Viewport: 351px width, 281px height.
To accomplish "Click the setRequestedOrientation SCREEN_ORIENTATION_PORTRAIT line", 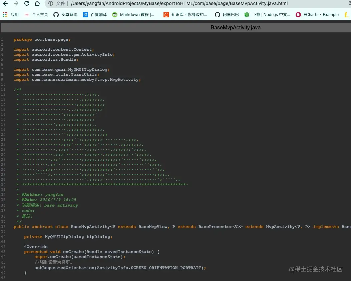I will pyautogui.click(x=120, y=268).
